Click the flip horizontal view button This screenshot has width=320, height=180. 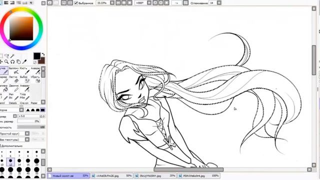(185, 3)
